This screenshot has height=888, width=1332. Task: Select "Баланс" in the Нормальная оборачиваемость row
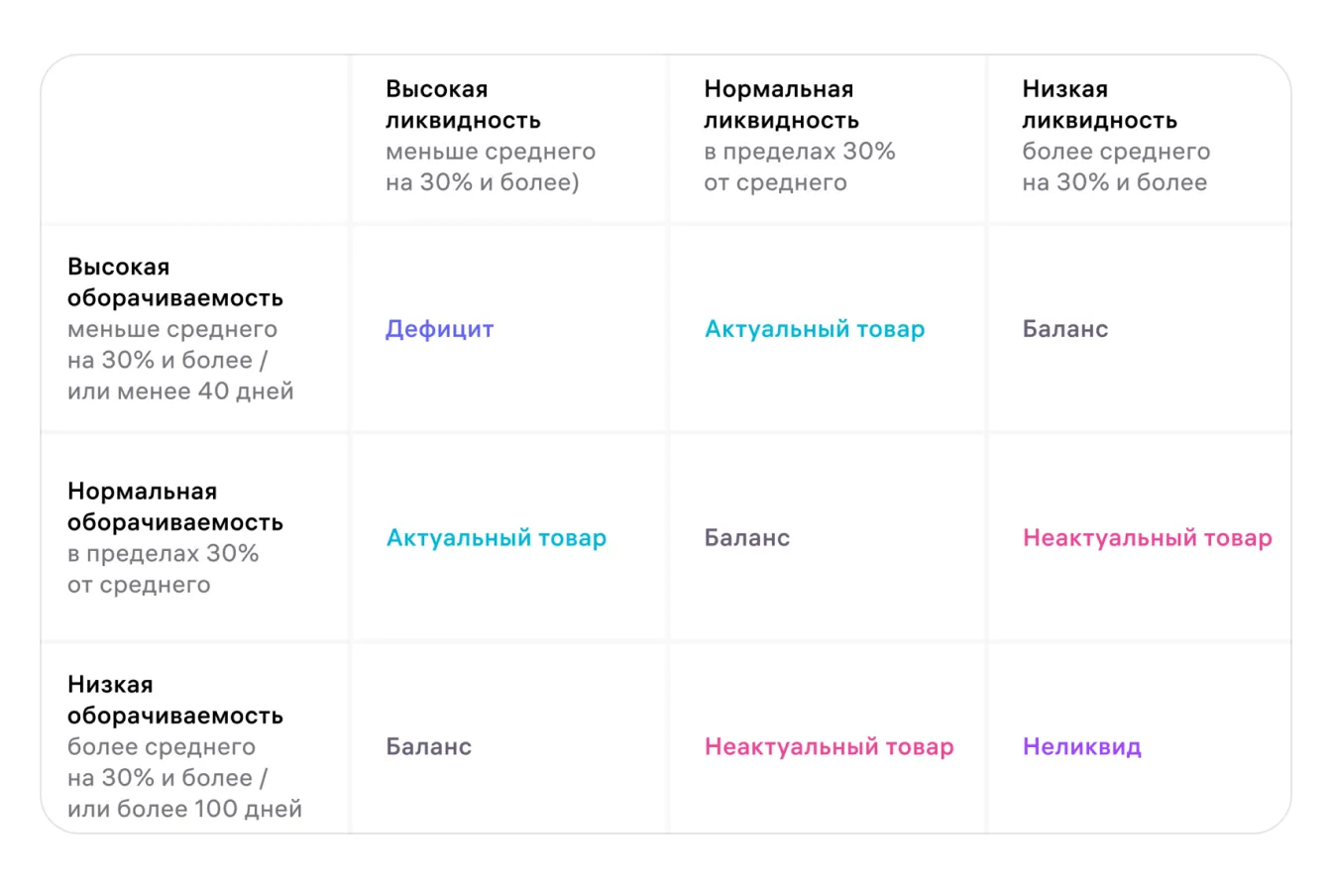pyautogui.click(x=747, y=538)
